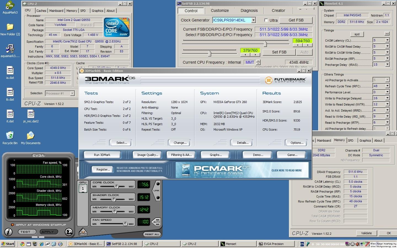Collapse EVGA Precision panel with bottom arrow
Screen dimensions: 397x248
pyautogui.click(x=38, y=237)
